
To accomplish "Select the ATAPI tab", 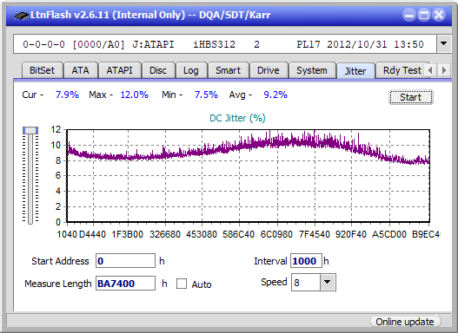I will pos(119,70).
